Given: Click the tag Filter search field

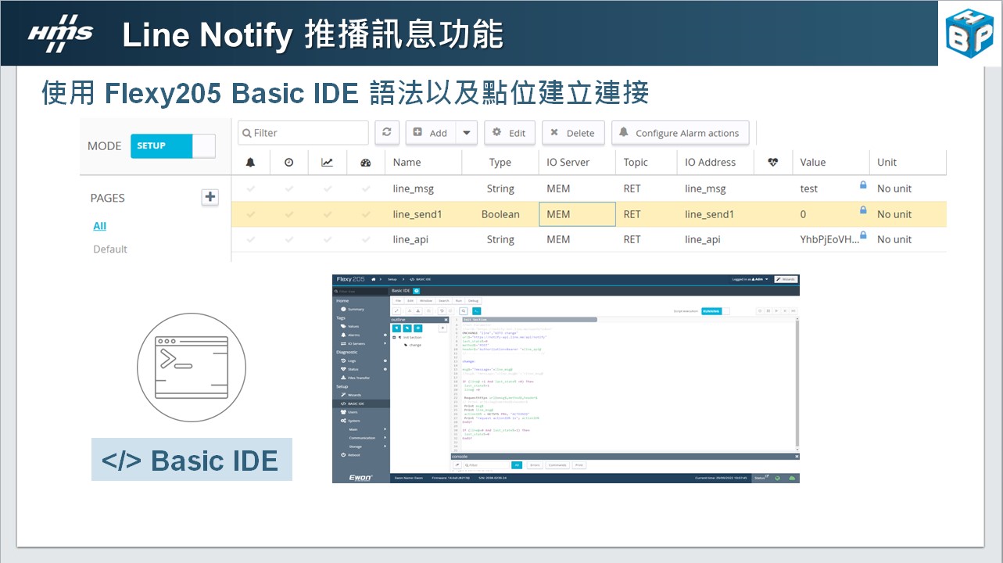Looking at the screenshot, I should [303, 133].
